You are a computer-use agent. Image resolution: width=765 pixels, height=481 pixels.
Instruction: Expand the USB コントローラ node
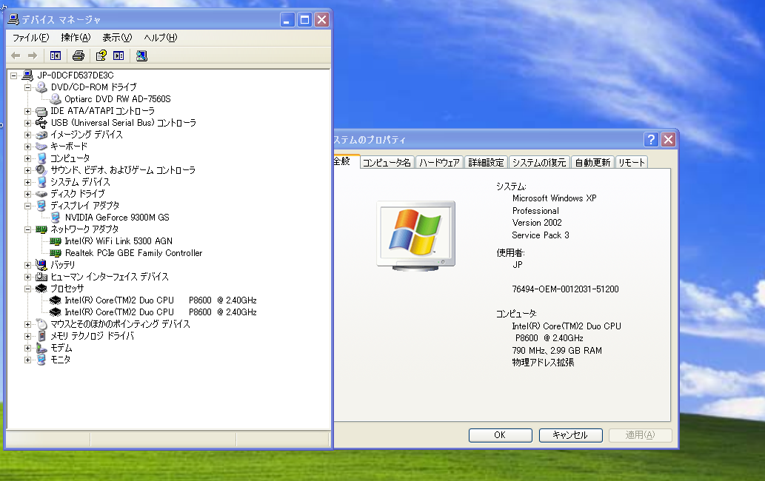28,123
